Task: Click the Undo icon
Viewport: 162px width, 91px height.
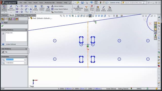Action: 91,3
